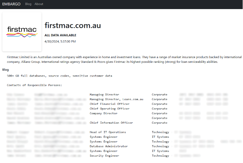243x163 pixels.
Task: Click the Database Administrator title
Action: [109, 147]
